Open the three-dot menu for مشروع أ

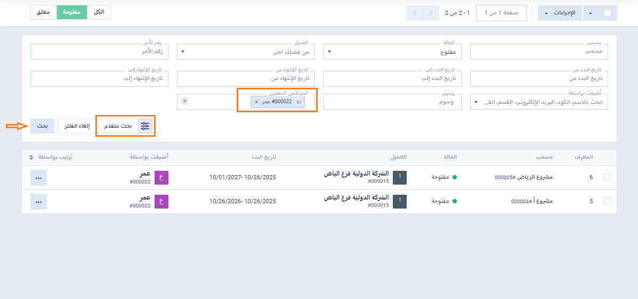pyautogui.click(x=38, y=202)
